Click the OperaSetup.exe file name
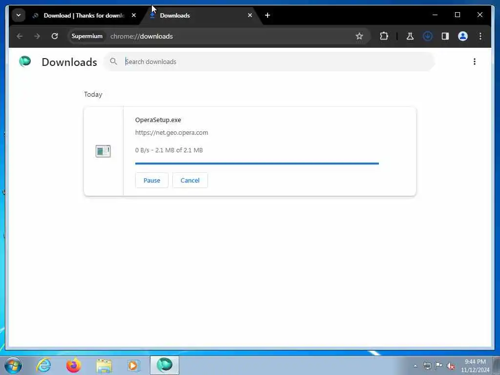The height and width of the screenshot is (375, 500). tap(158, 120)
